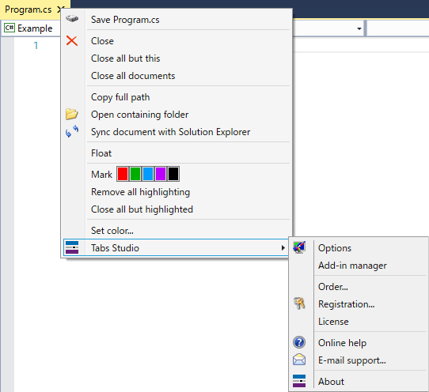Choose Close all but this
The image size is (429, 392).
[x=177, y=58]
